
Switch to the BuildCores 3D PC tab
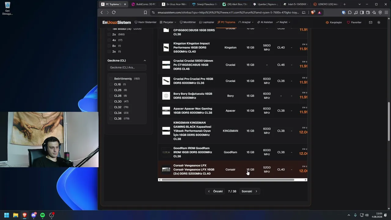144,4
